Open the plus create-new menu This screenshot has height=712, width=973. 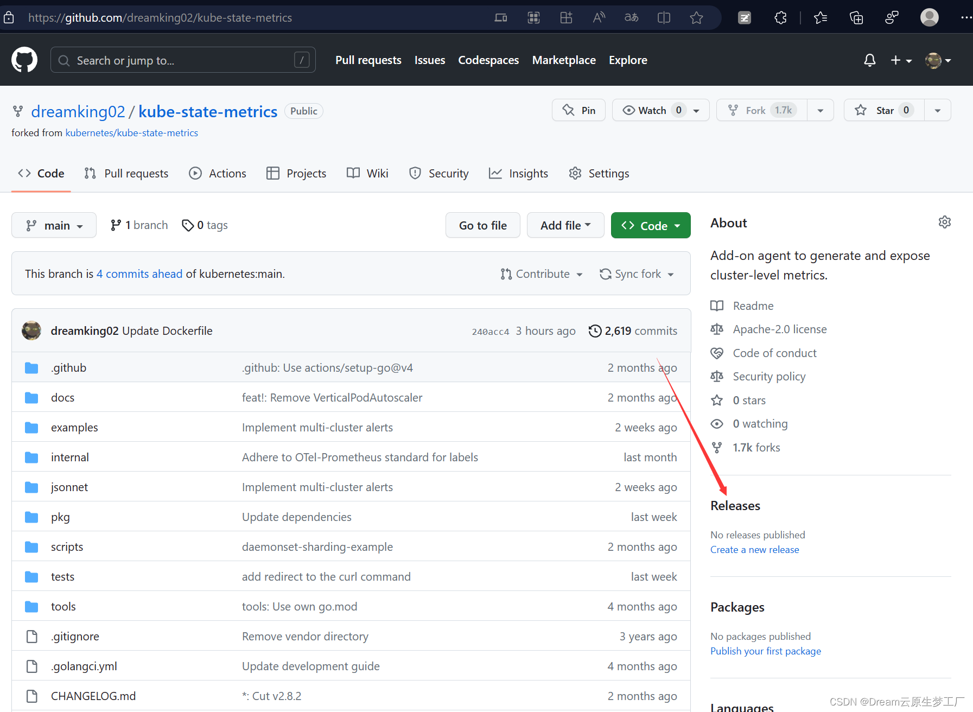click(x=901, y=60)
